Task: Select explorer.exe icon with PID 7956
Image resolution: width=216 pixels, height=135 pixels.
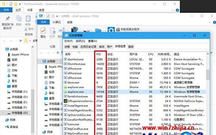Action: coord(66,87)
